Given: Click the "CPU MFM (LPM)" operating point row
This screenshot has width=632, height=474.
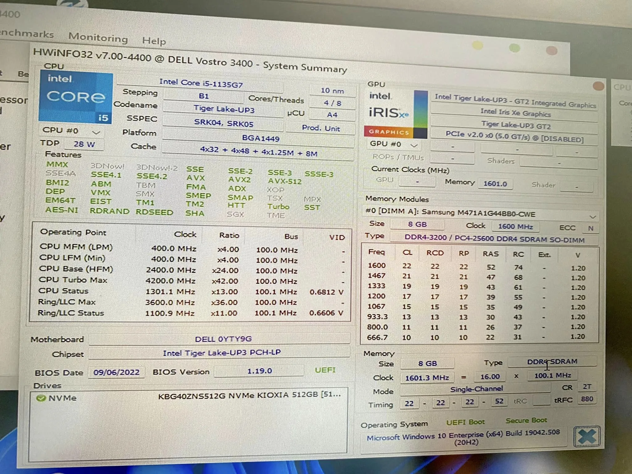Looking at the screenshot, I should (191, 248).
